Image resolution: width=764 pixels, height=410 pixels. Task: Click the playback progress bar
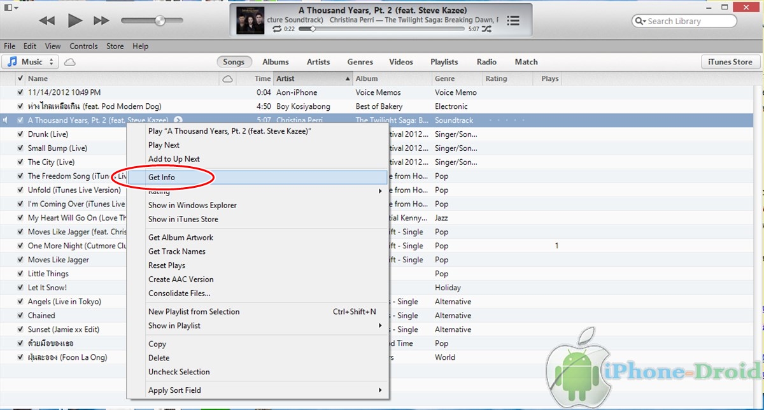(x=381, y=29)
